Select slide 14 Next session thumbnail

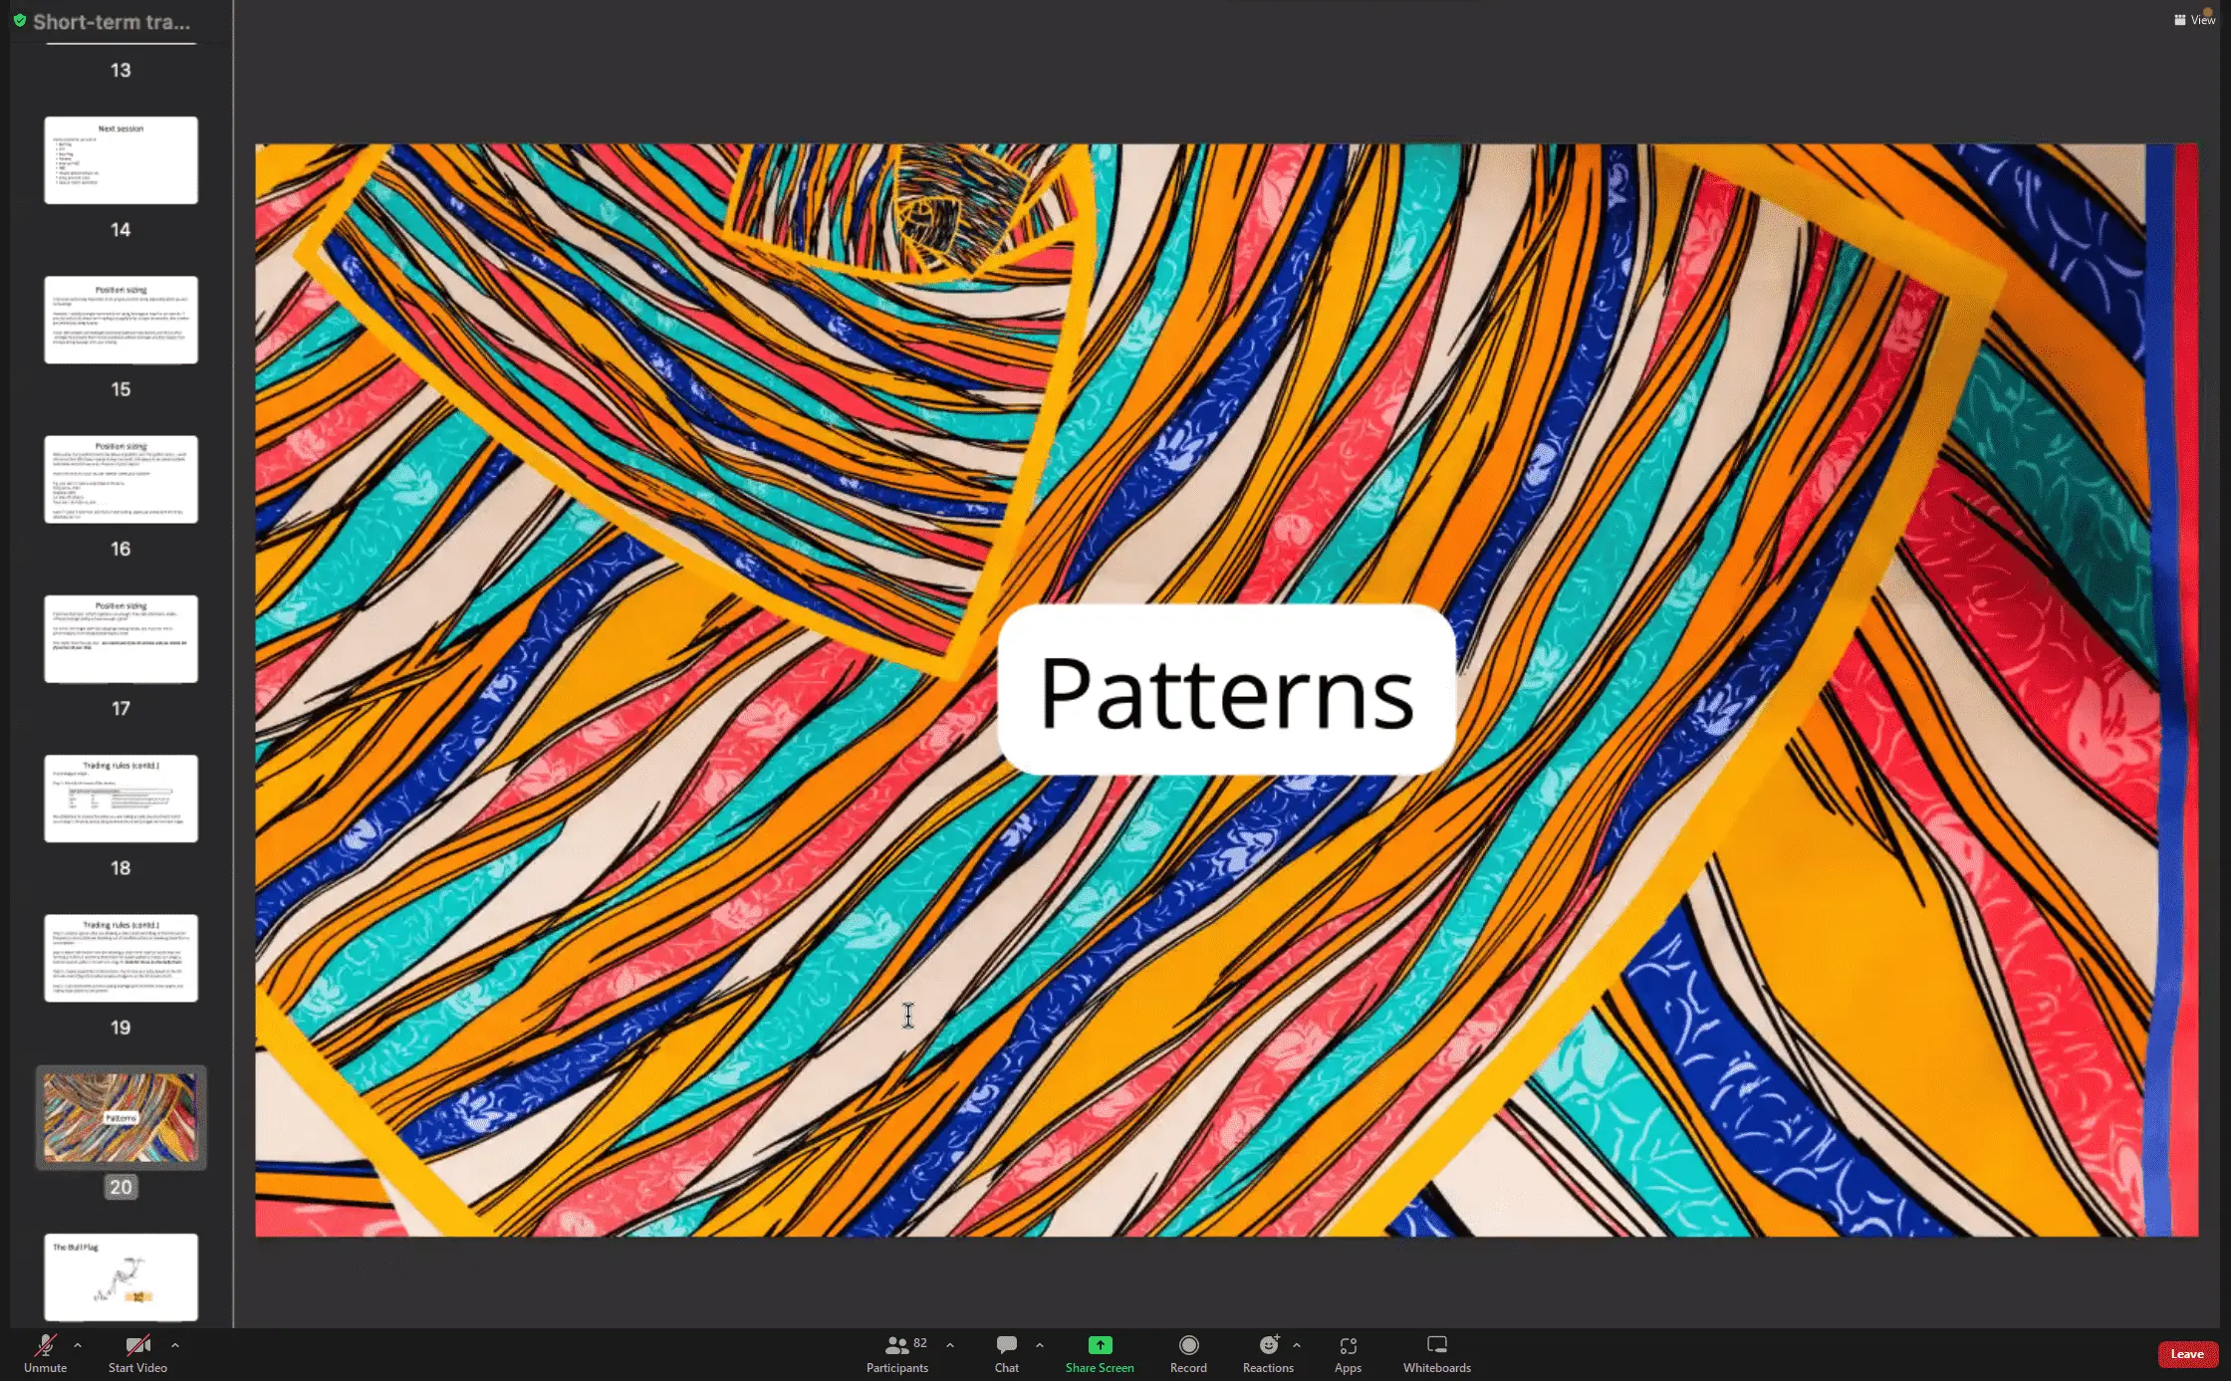(121, 160)
